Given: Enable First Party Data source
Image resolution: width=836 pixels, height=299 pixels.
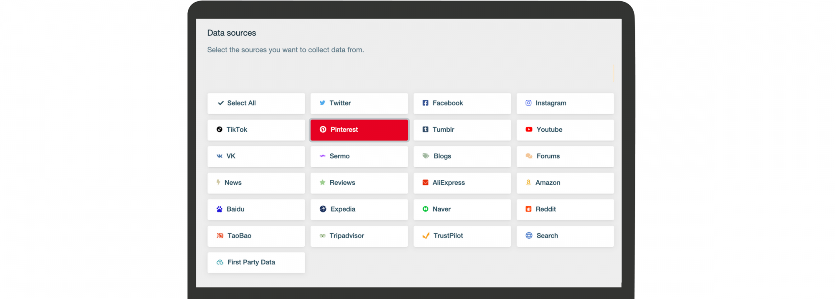Looking at the screenshot, I should tap(256, 263).
